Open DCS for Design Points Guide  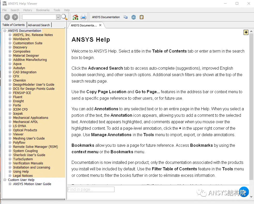click(34, 89)
